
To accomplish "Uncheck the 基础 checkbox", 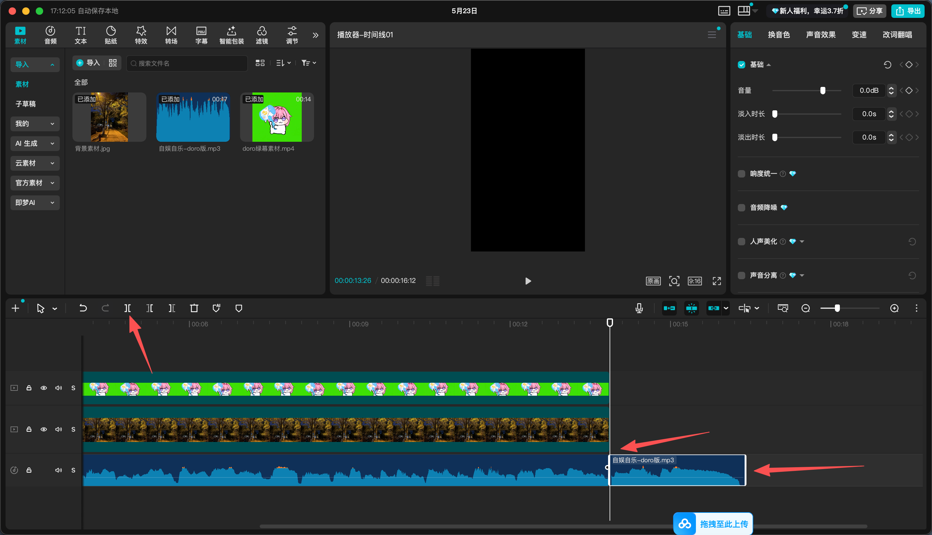I will [741, 65].
